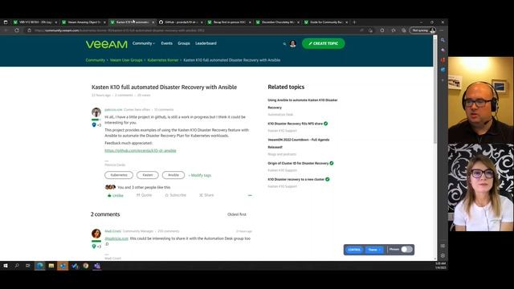Click the Kasten tag
This screenshot has width=514, height=289.
click(148, 175)
